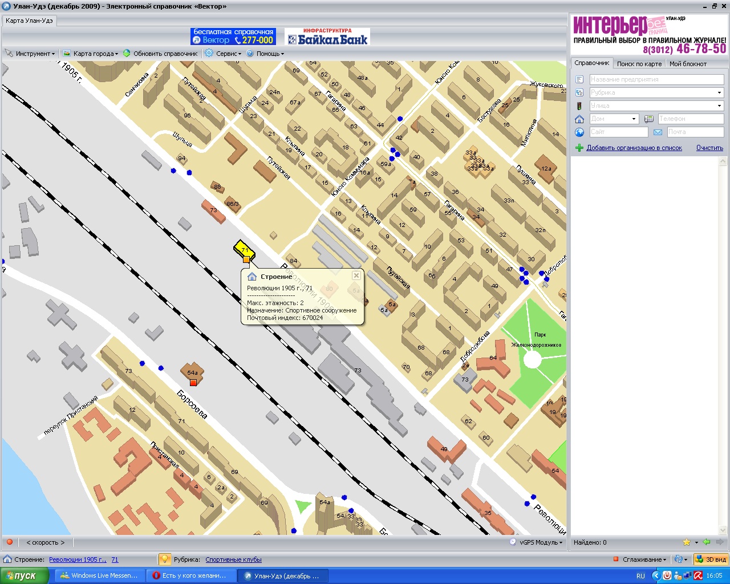The image size is (730, 584).
Task: Click the refresh icon for Обновить справочник
Action: [x=127, y=54]
